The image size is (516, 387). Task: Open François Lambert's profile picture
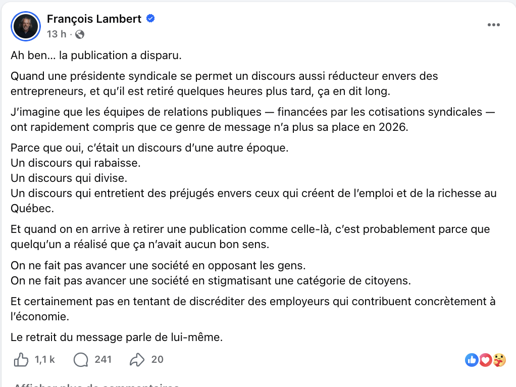[x=26, y=26]
